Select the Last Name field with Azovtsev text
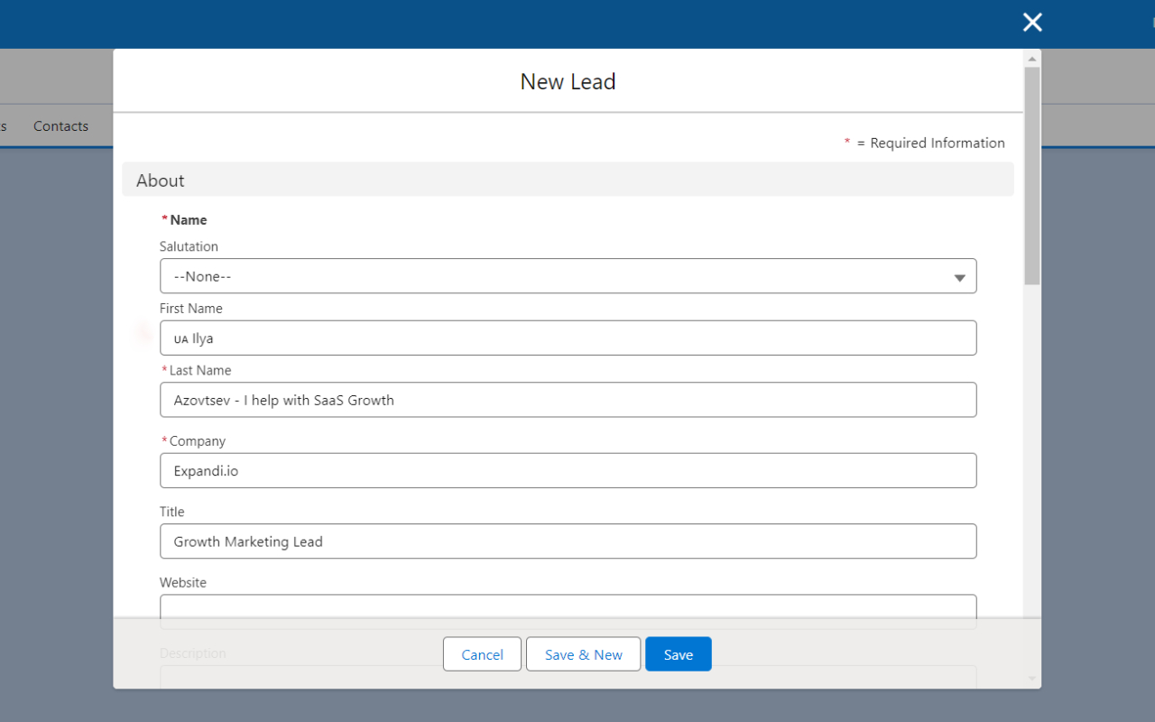Viewport: 1155px width, 722px height. (x=568, y=400)
